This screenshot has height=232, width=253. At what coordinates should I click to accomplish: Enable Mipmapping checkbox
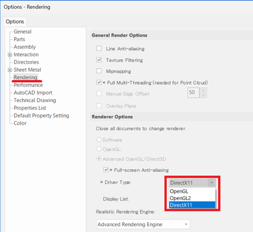coord(99,71)
